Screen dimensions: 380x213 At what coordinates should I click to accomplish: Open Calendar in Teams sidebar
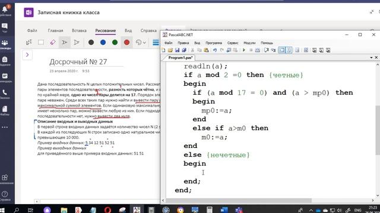point(5,78)
